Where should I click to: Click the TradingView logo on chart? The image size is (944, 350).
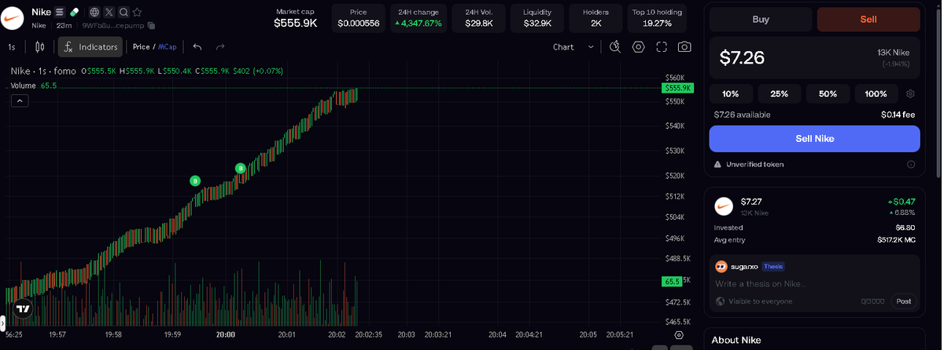[x=24, y=308]
